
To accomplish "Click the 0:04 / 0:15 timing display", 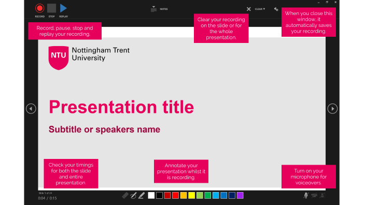I will (x=47, y=198).
